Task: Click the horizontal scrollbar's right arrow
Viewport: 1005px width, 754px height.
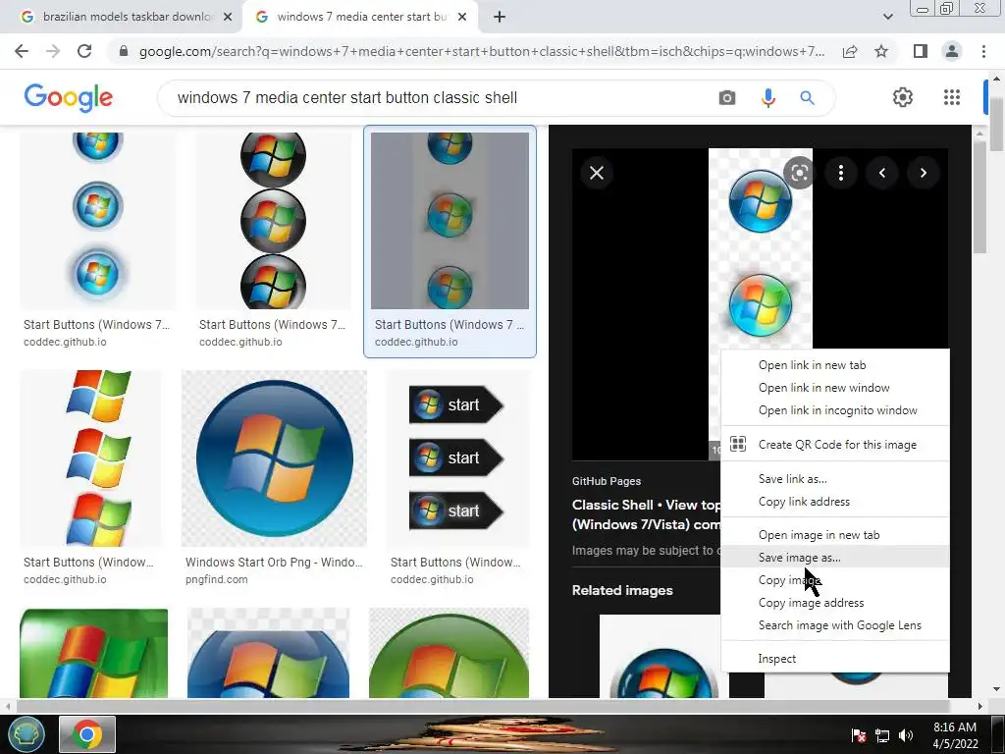Action: pos(980,706)
